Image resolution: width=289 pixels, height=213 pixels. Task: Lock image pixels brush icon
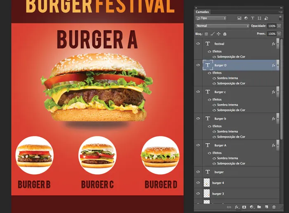pos(213,34)
